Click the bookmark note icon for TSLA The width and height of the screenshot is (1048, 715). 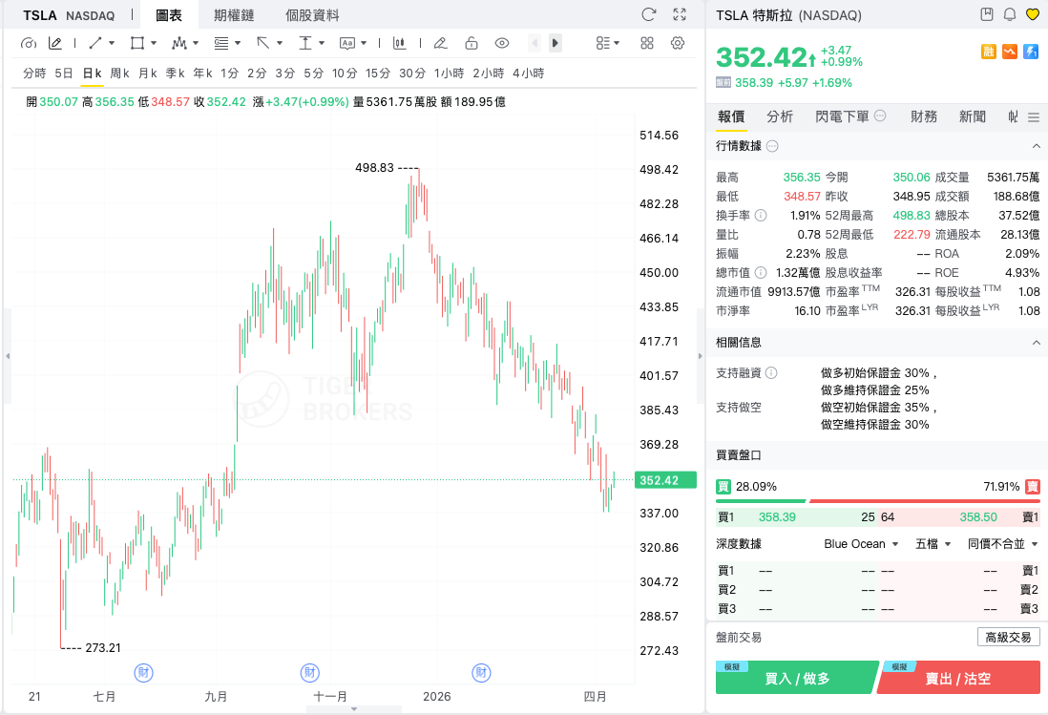[x=987, y=14]
